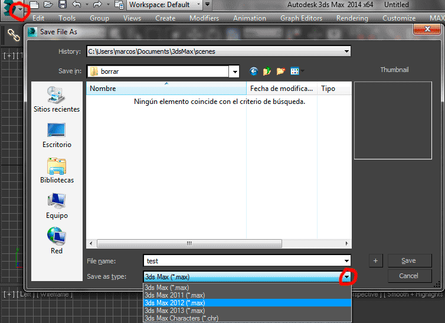Viewport: 445px width, 323px height.
Task: Sort by Nombre column header
Action: pyautogui.click(x=166, y=89)
